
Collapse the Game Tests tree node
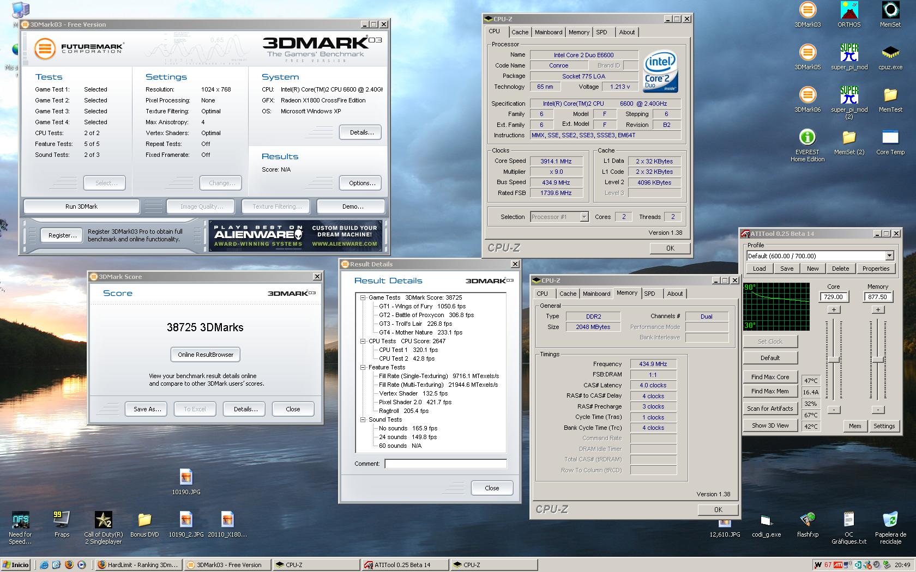[363, 297]
